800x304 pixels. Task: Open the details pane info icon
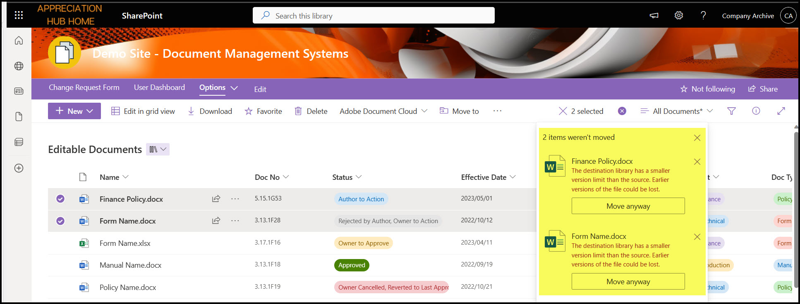tap(756, 111)
